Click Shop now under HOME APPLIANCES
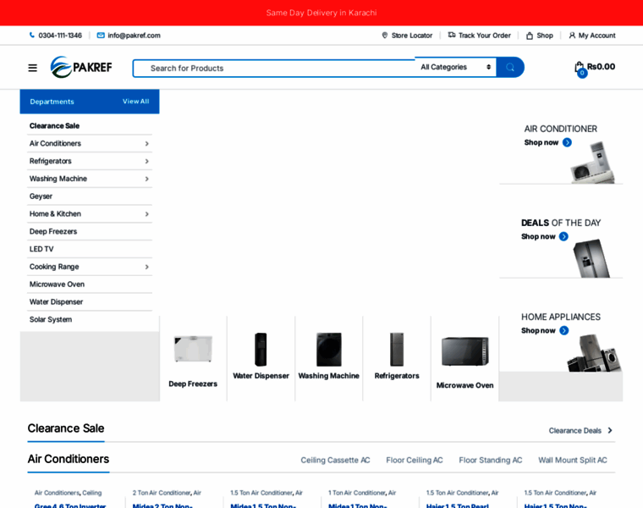 (x=538, y=330)
